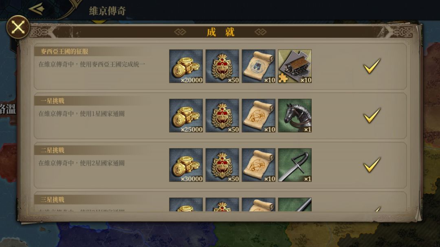Tap the ×20000 gold coins reward

tap(186, 66)
